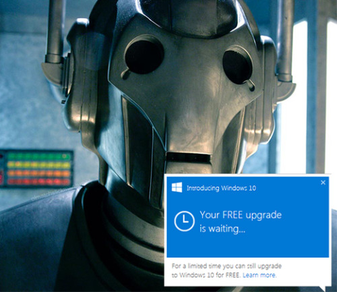Image resolution: width=337 pixels, height=292 pixels.
Task: Click 'Your FREE upgrade is waiting...' message
Action: pos(241,223)
